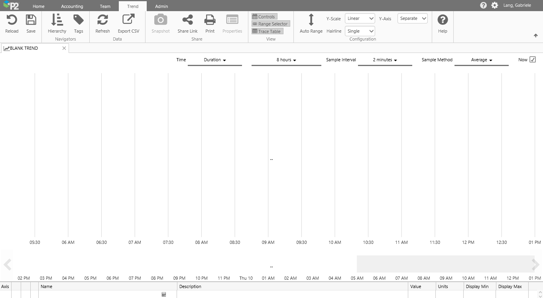The image size is (543, 298).
Task: Open the Tags navigator
Action: [79, 20]
